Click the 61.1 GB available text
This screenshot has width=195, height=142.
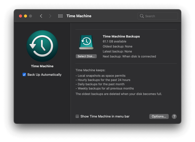tap(114, 41)
